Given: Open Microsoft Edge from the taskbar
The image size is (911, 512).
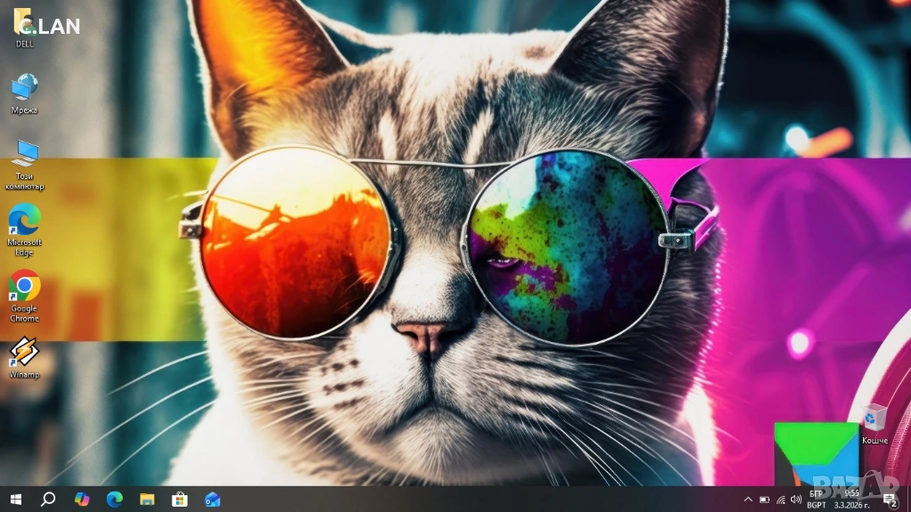Looking at the screenshot, I should [x=115, y=500].
